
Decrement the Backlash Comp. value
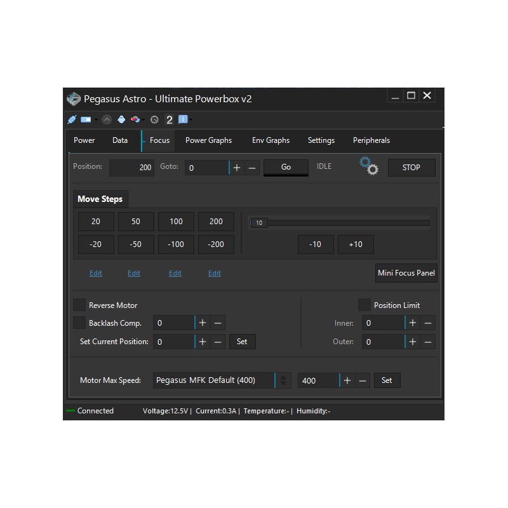pos(218,323)
